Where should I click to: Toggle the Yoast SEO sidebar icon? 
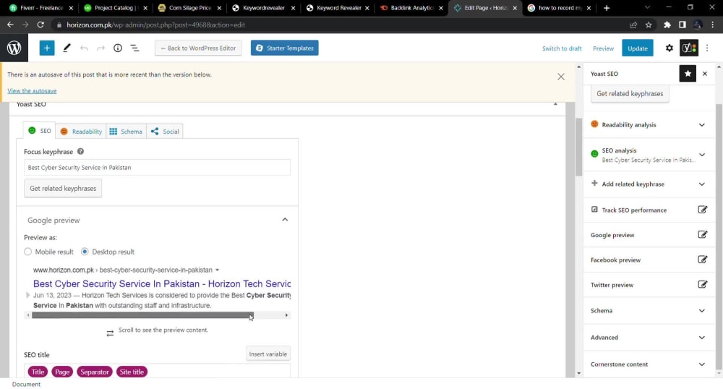tap(689, 48)
